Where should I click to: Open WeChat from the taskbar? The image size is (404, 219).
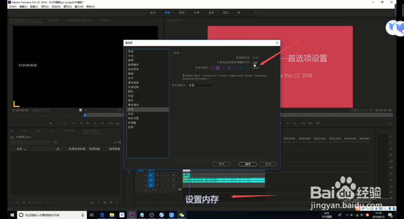[x=181, y=215]
